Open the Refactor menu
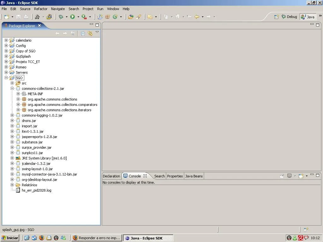 pyautogui.click(x=41, y=9)
